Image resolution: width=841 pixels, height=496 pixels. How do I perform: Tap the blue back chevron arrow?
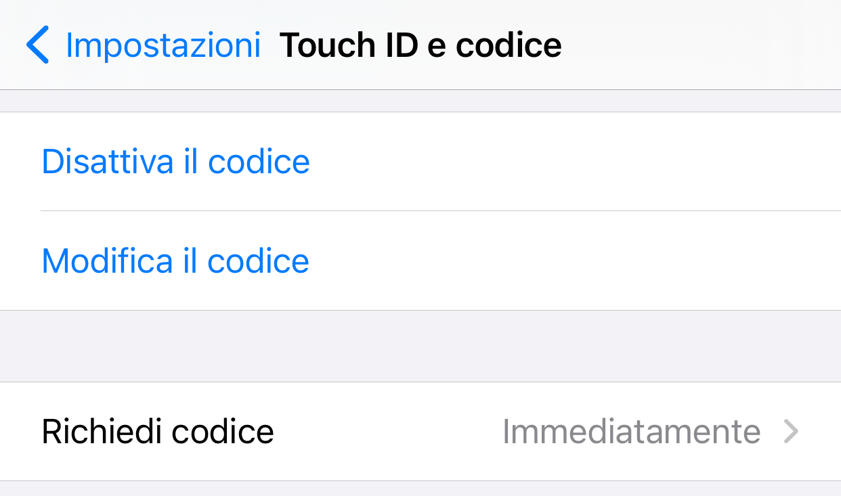(x=38, y=45)
